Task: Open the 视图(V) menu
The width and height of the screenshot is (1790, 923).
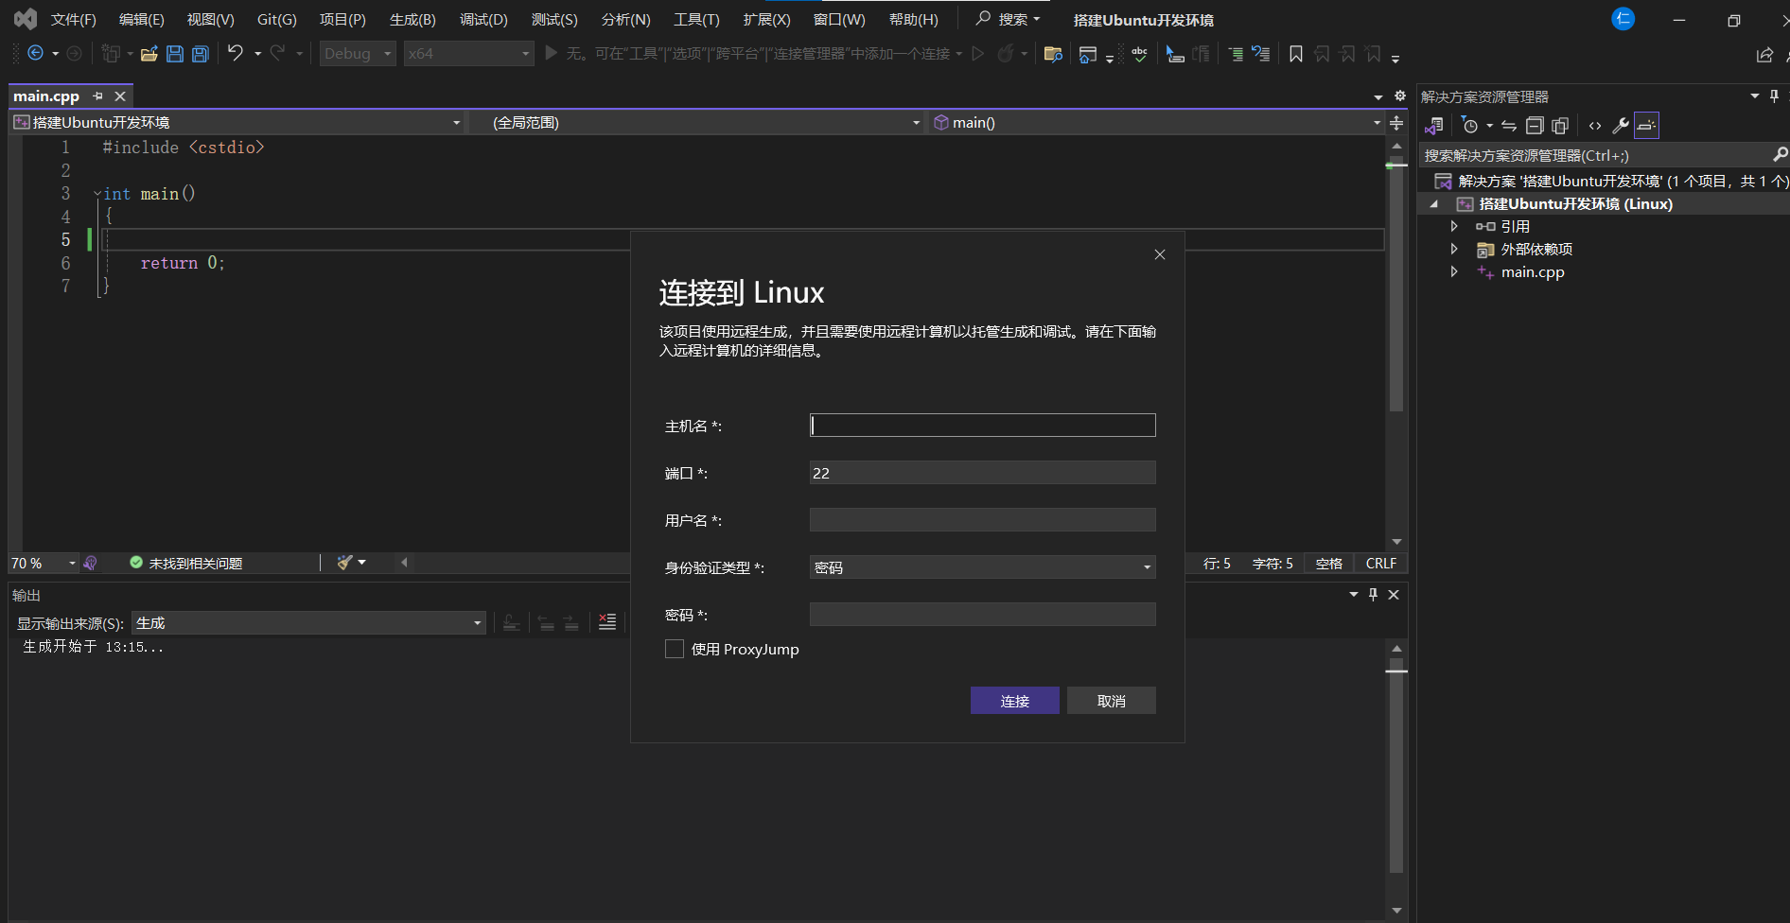Action: tap(210, 20)
